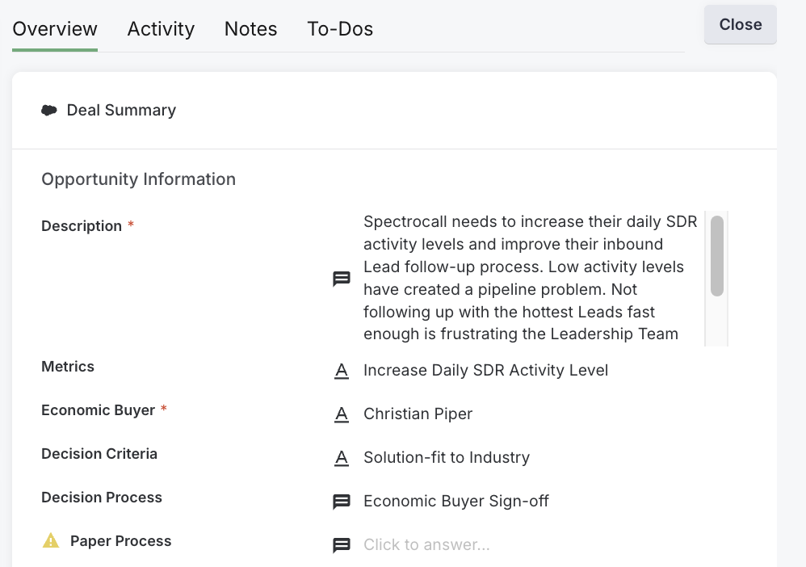
Task: Select the Solution-fit to Industry answer
Action: click(447, 457)
